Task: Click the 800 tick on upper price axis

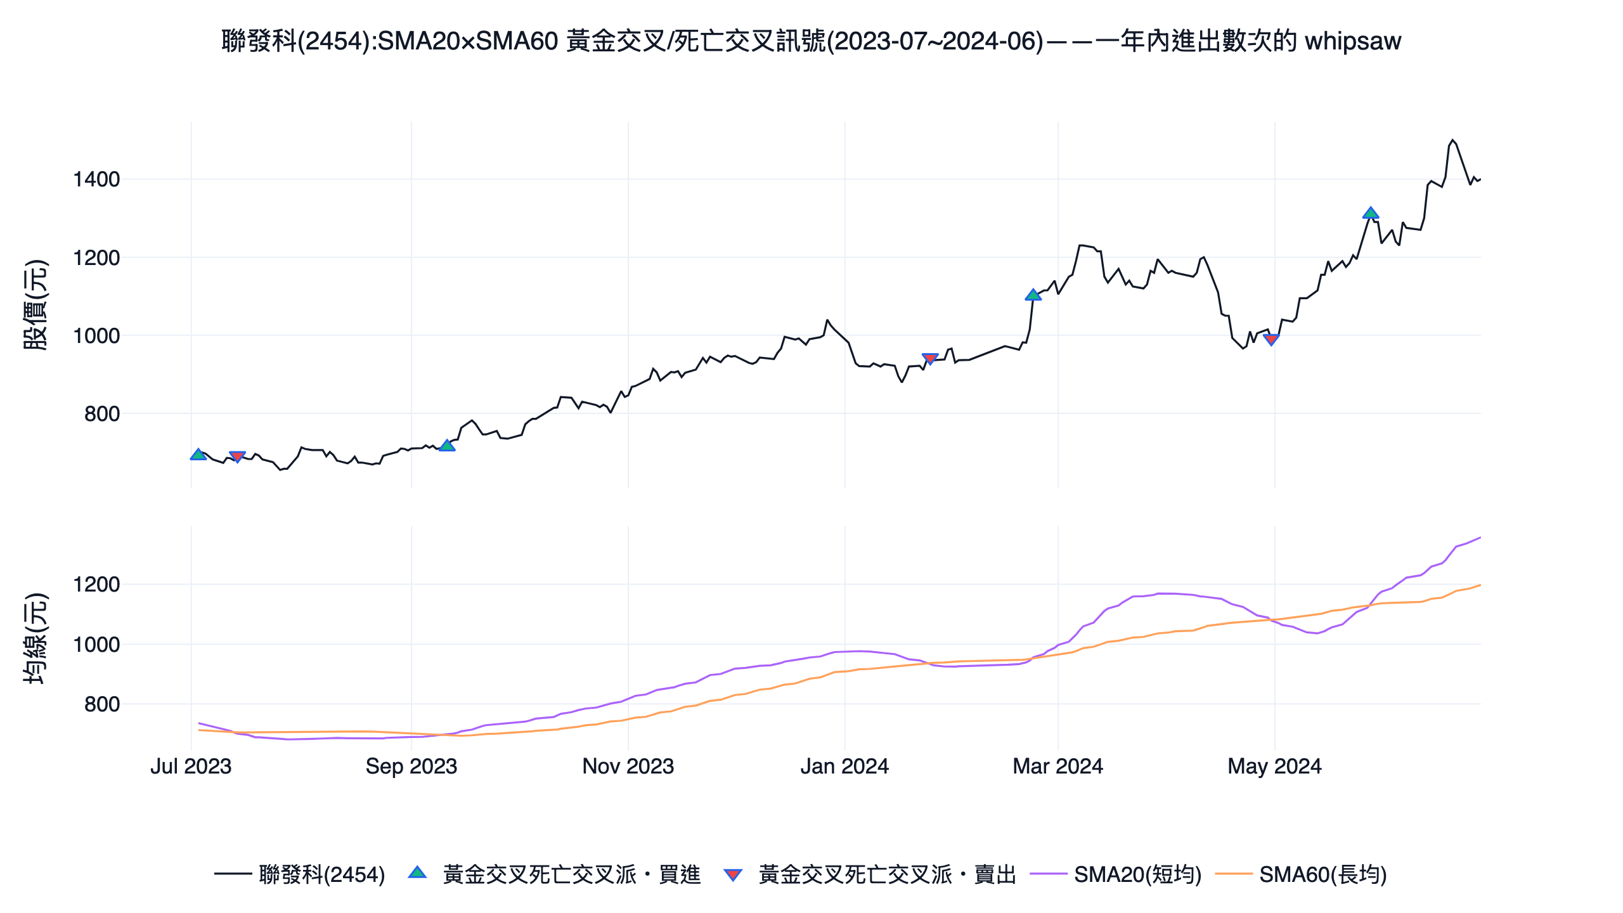Action: point(102,414)
